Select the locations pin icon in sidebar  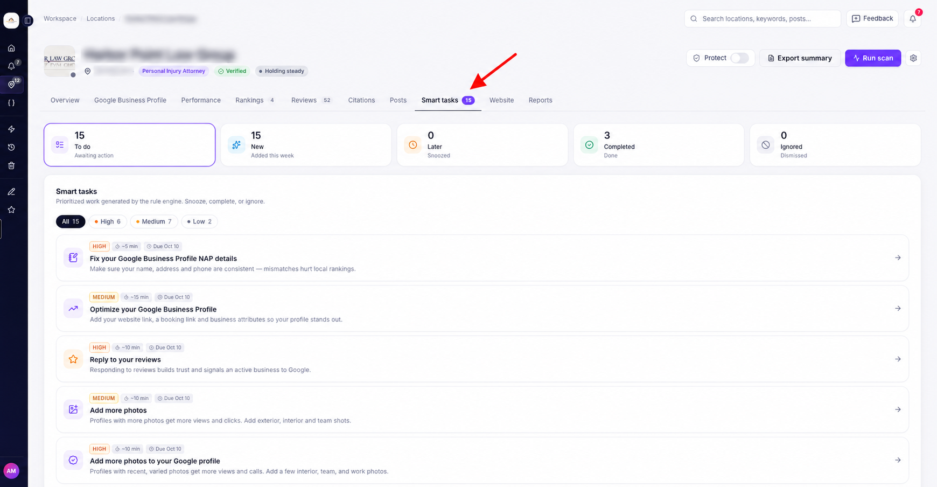point(11,84)
